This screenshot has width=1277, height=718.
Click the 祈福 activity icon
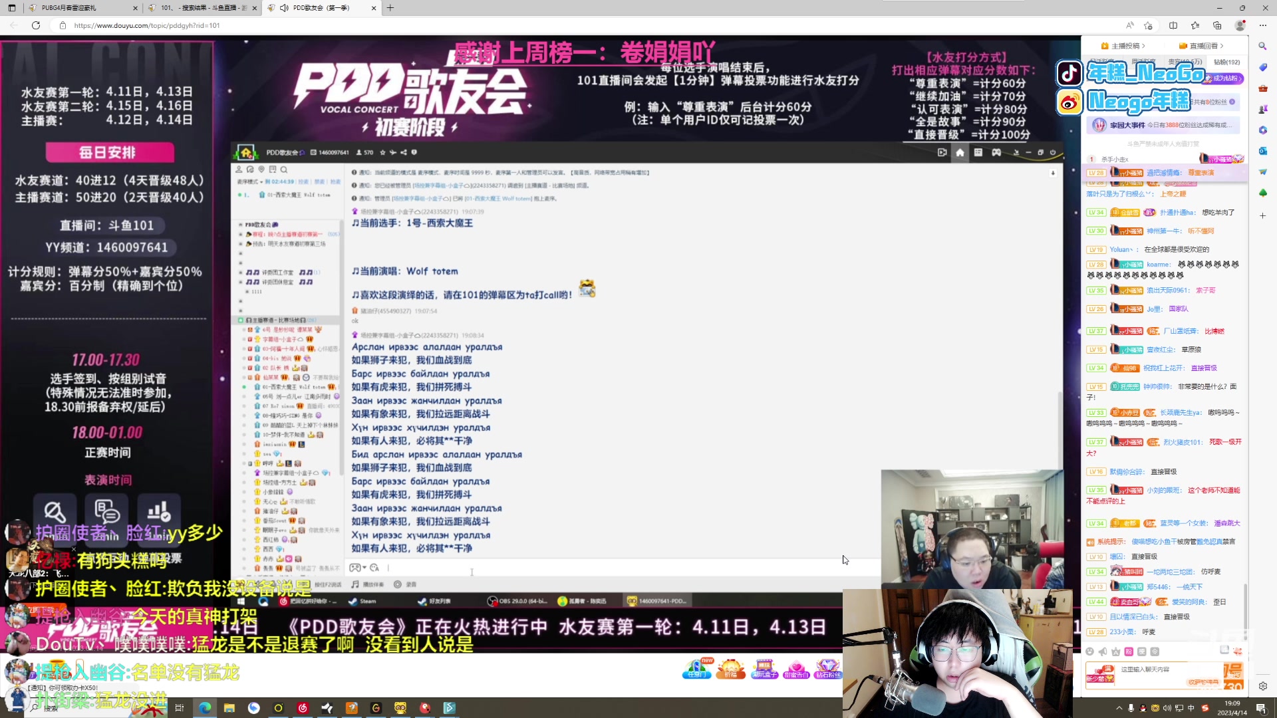coord(730,668)
